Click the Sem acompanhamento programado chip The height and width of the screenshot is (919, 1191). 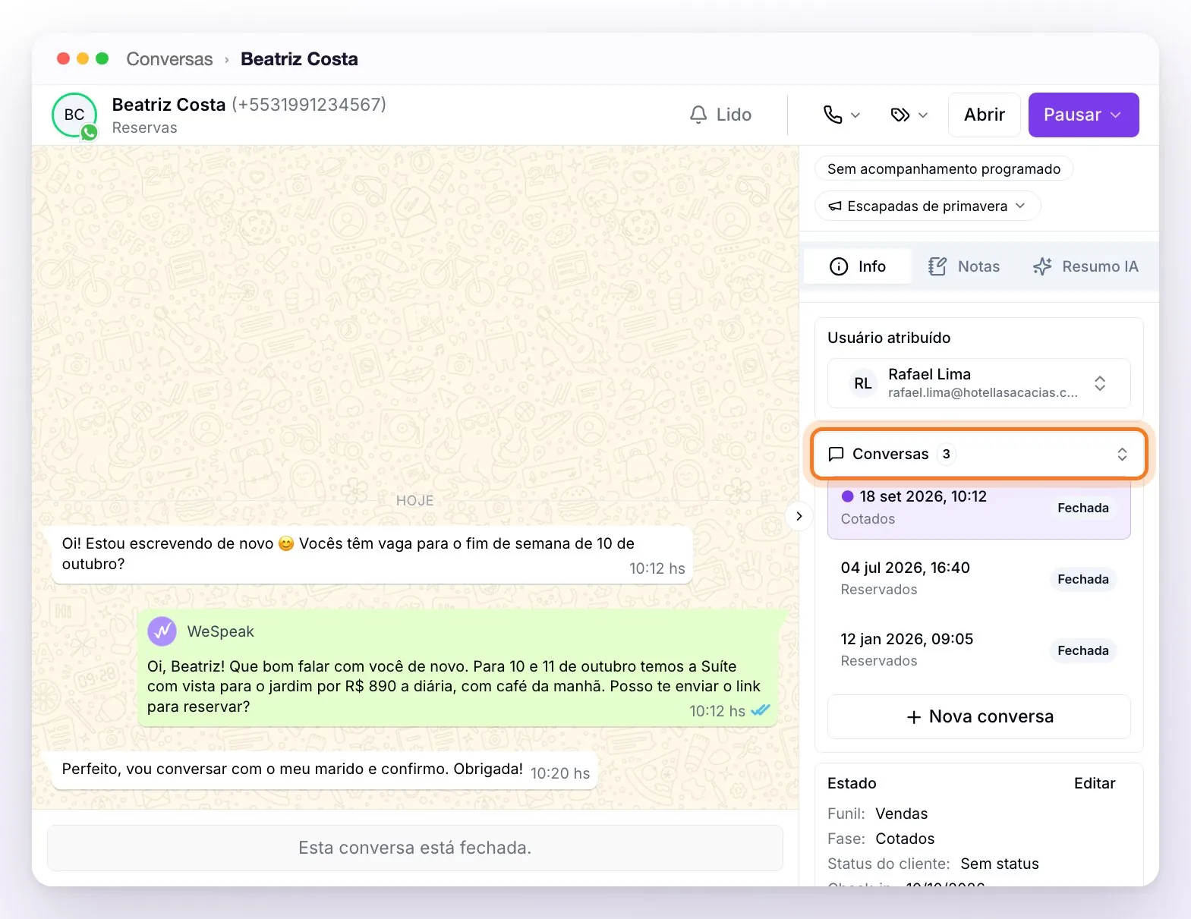pos(944,169)
